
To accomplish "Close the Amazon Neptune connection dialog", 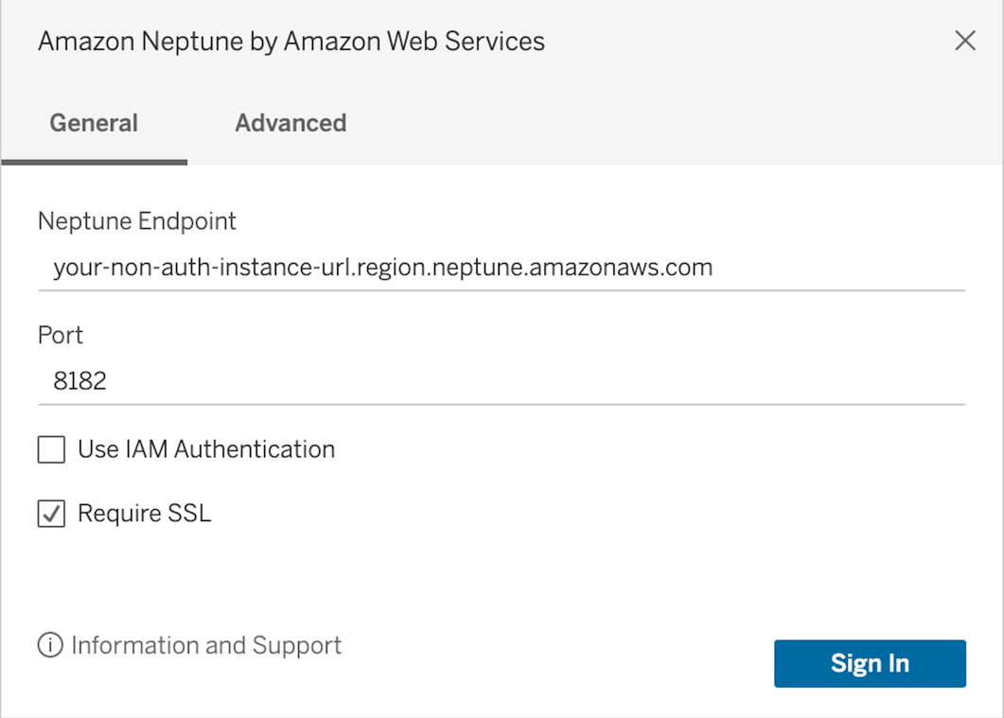I will [965, 41].
